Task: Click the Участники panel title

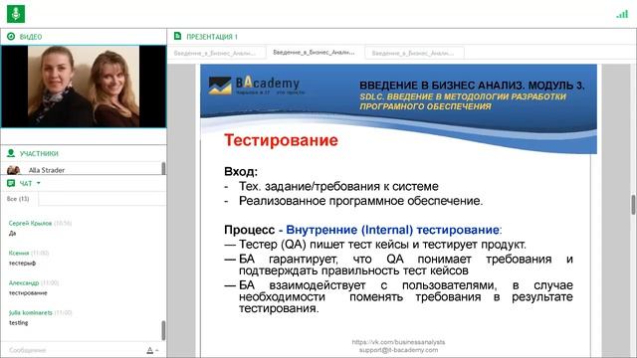Action: tap(39, 153)
